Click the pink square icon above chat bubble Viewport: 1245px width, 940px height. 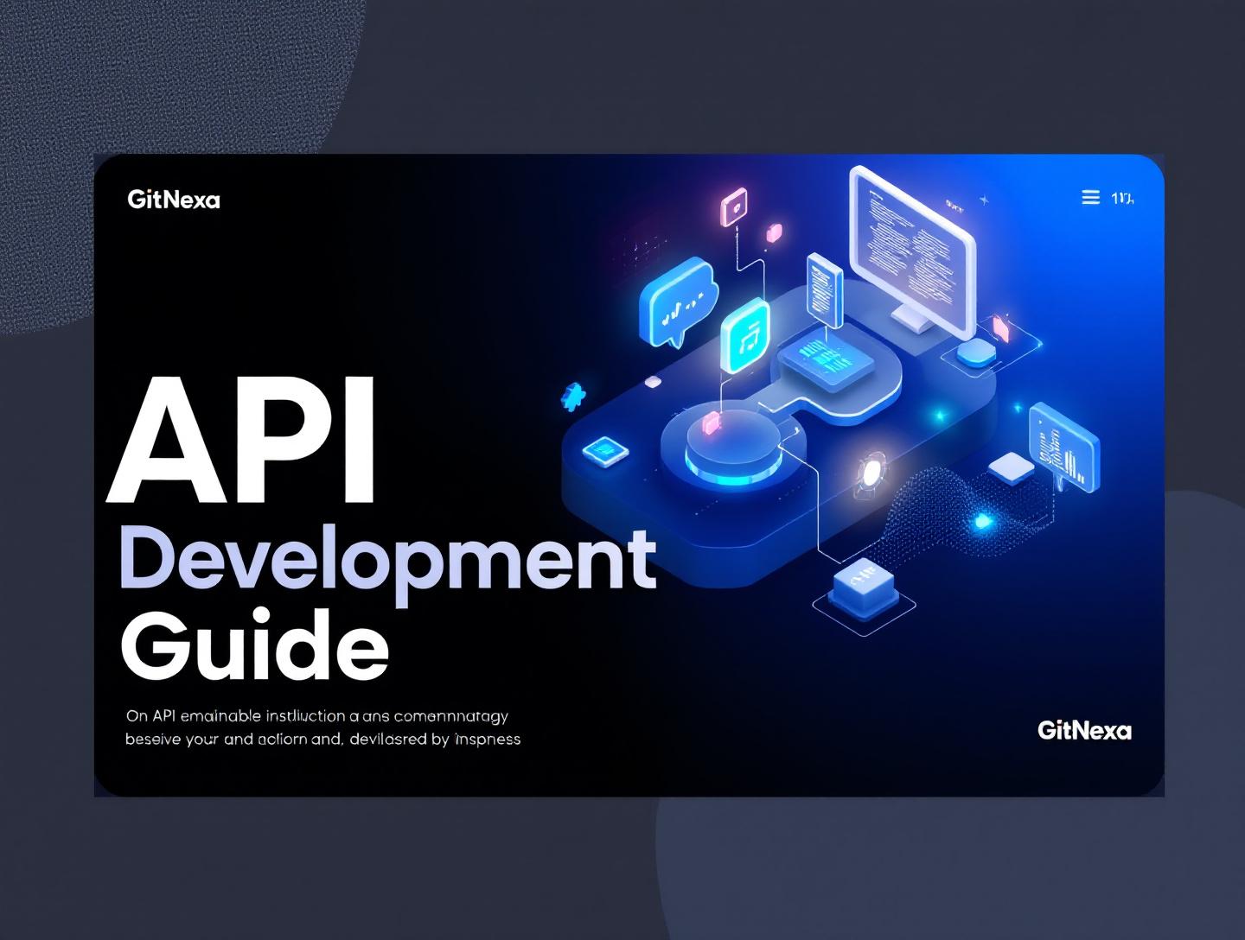pyautogui.click(x=735, y=208)
